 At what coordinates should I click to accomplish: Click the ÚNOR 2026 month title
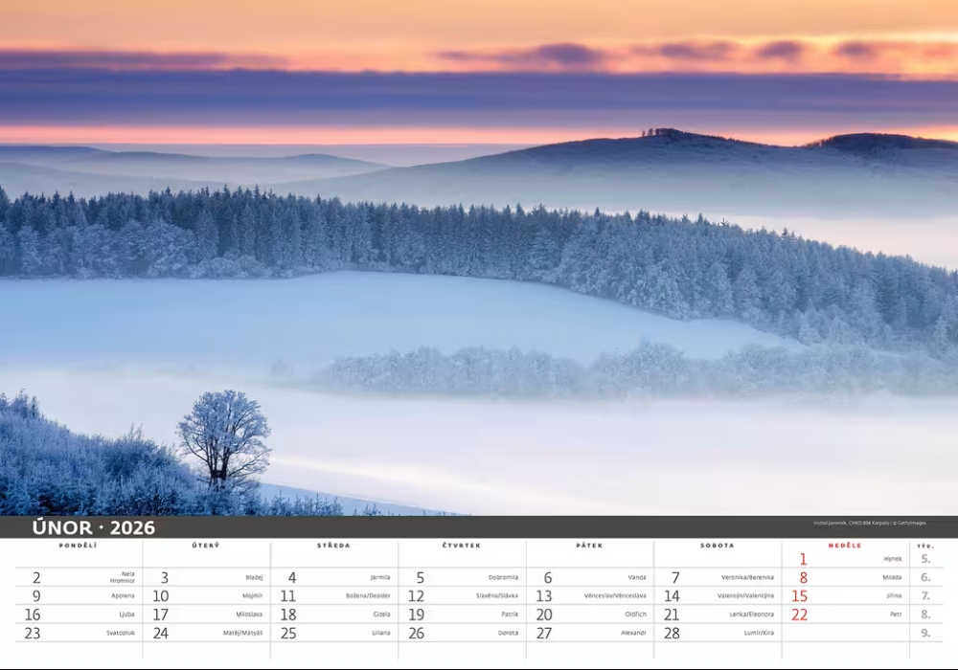click(x=93, y=527)
